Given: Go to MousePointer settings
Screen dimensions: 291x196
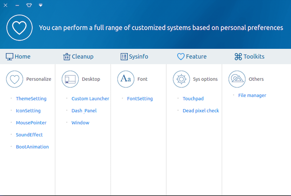Looking at the screenshot, I should tap(31, 123).
